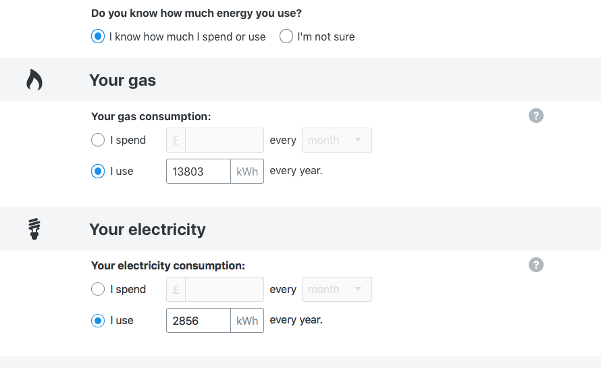Screen dimensions: 601x368
Task: Click the gas flame icon
Action: tap(34, 80)
